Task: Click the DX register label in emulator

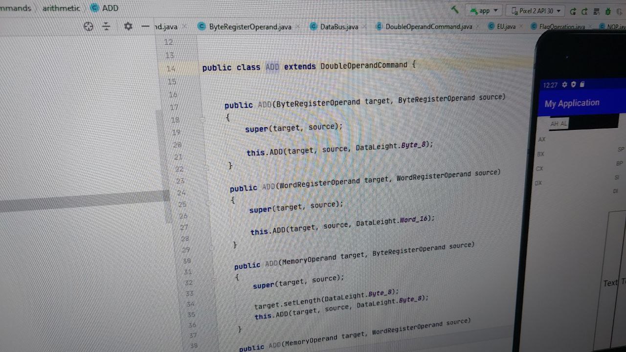Action: 538,183
